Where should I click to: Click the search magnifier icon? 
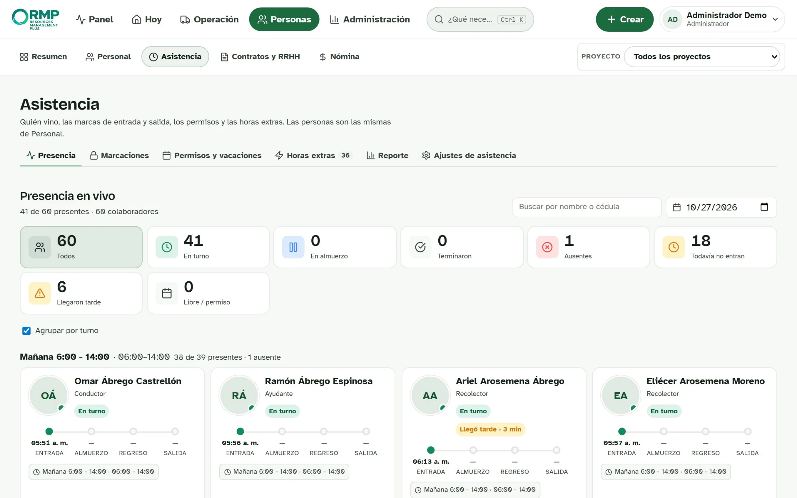tap(439, 19)
